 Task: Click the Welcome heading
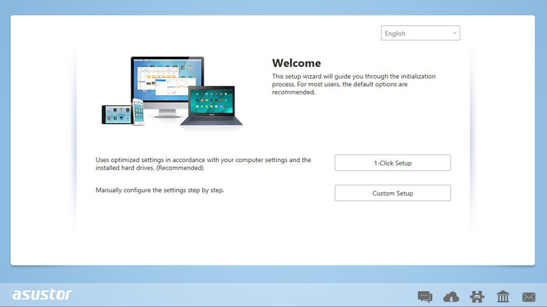click(297, 63)
